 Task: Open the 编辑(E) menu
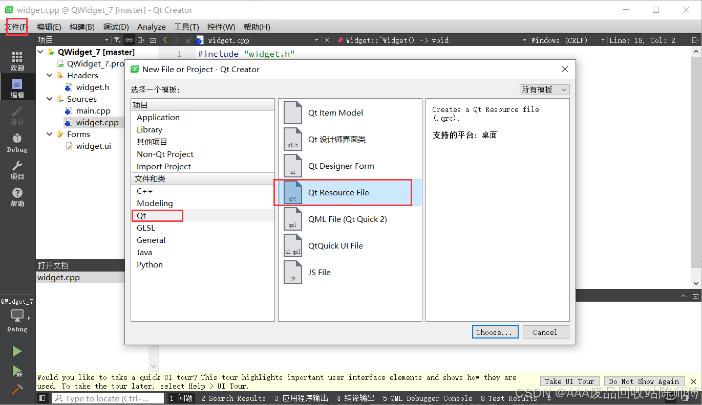point(49,27)
